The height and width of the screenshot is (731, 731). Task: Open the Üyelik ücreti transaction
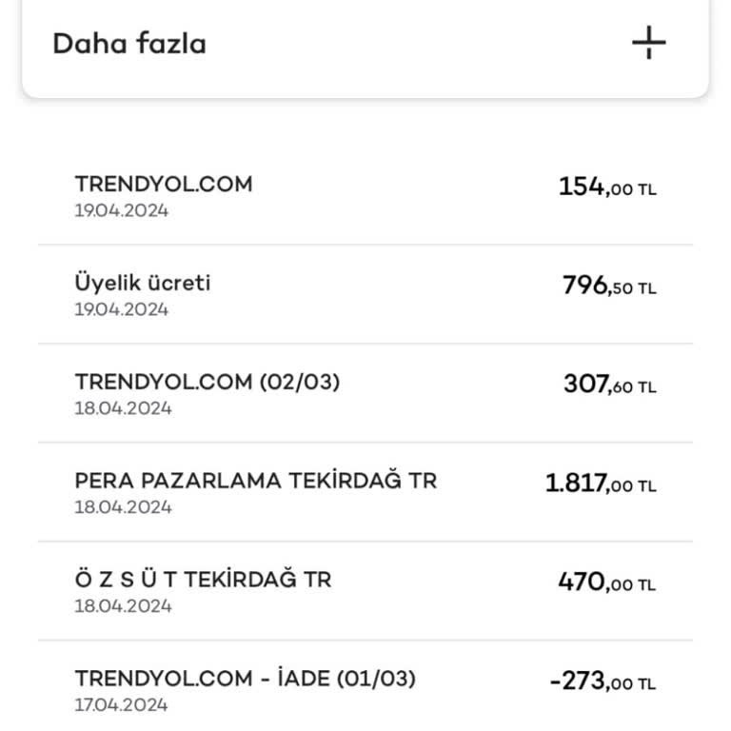point(143,283)
